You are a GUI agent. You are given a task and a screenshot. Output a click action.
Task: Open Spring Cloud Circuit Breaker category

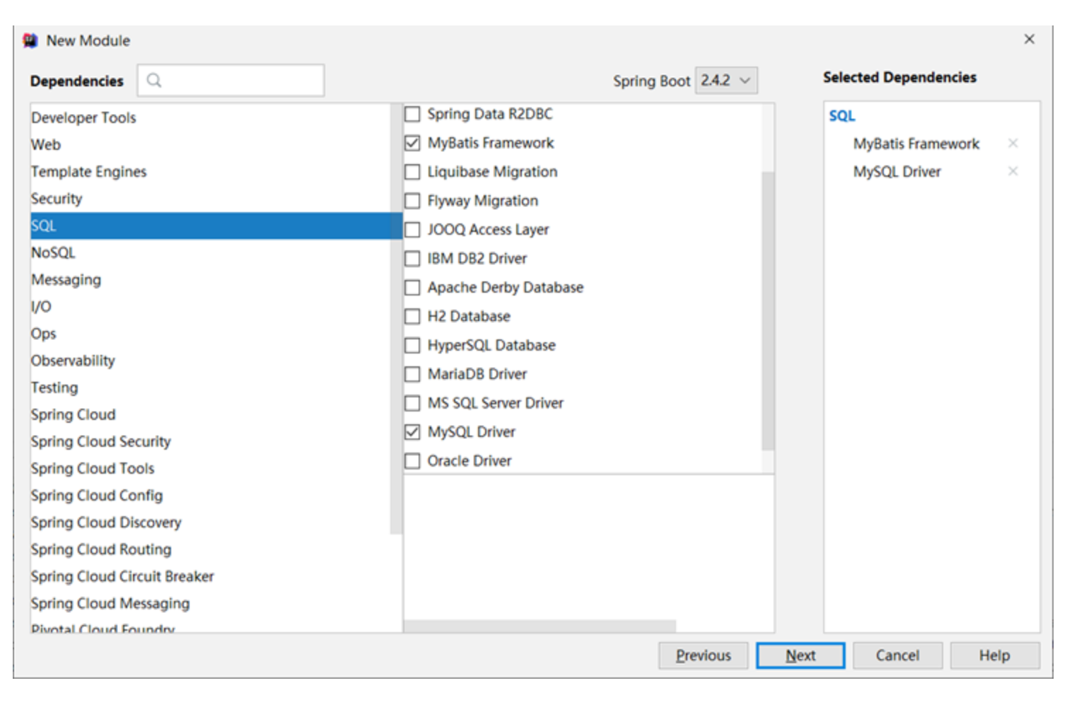pos(211,577)
